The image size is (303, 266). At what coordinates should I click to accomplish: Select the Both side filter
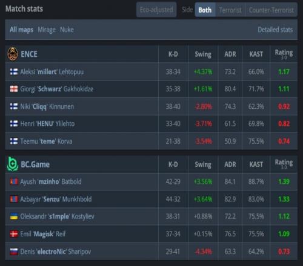[205, 10]
